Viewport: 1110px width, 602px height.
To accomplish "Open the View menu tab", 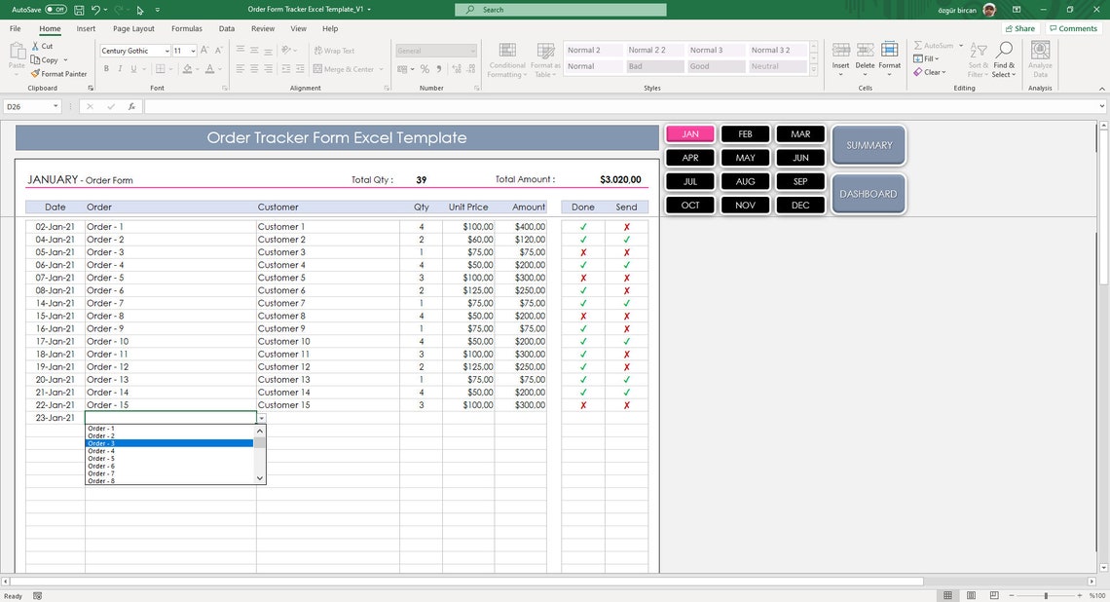I will tap(299, 28).
